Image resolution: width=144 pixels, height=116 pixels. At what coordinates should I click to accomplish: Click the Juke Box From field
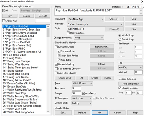[128, 93]
